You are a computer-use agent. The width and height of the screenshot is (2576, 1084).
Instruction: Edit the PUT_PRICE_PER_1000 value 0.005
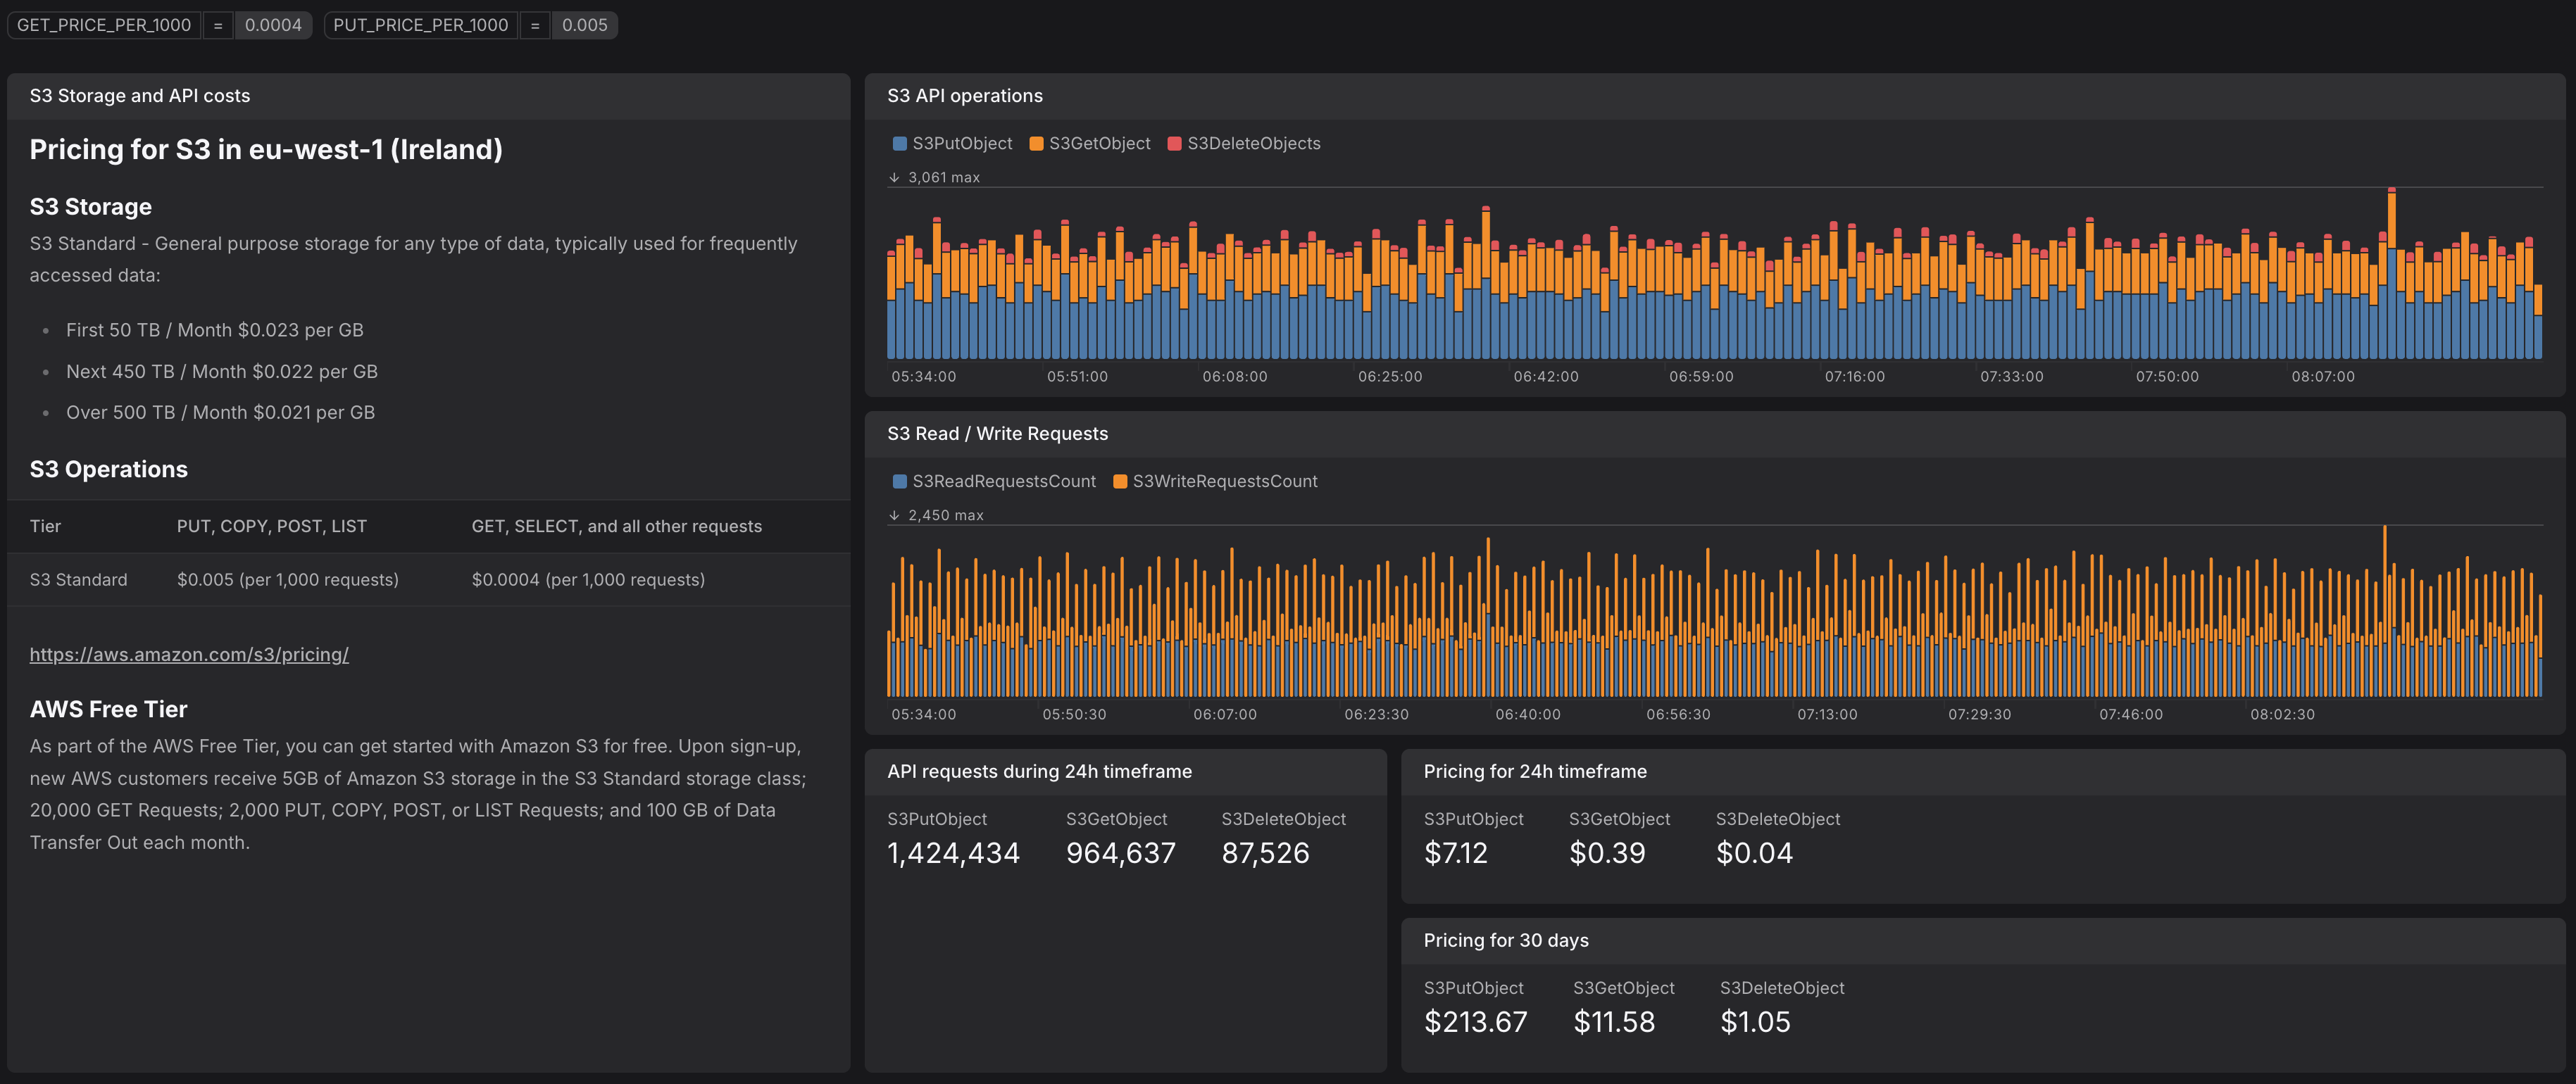[584, 25]
